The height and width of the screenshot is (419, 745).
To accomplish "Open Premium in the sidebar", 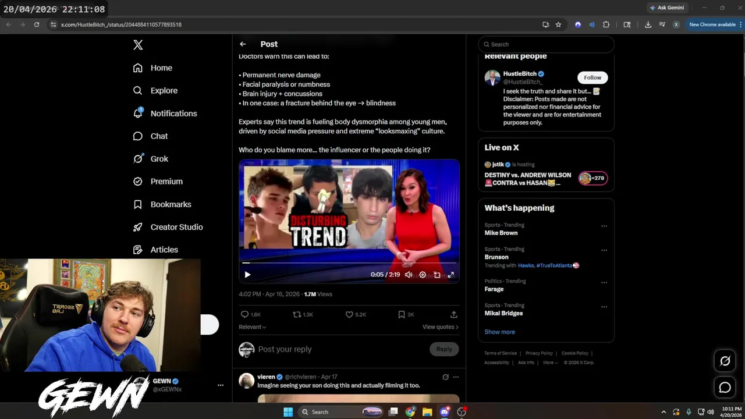I will click(x=158, y=182).
